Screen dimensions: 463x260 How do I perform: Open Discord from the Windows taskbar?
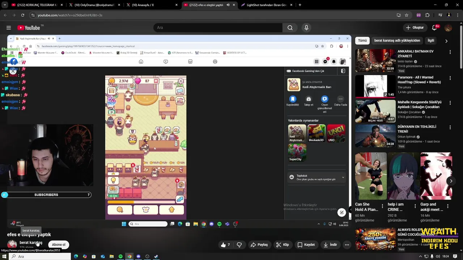[138, 256]
